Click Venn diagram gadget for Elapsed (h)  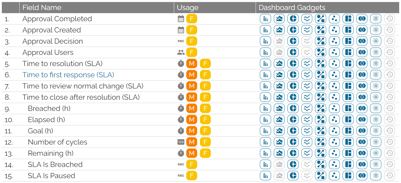[362, 120]
